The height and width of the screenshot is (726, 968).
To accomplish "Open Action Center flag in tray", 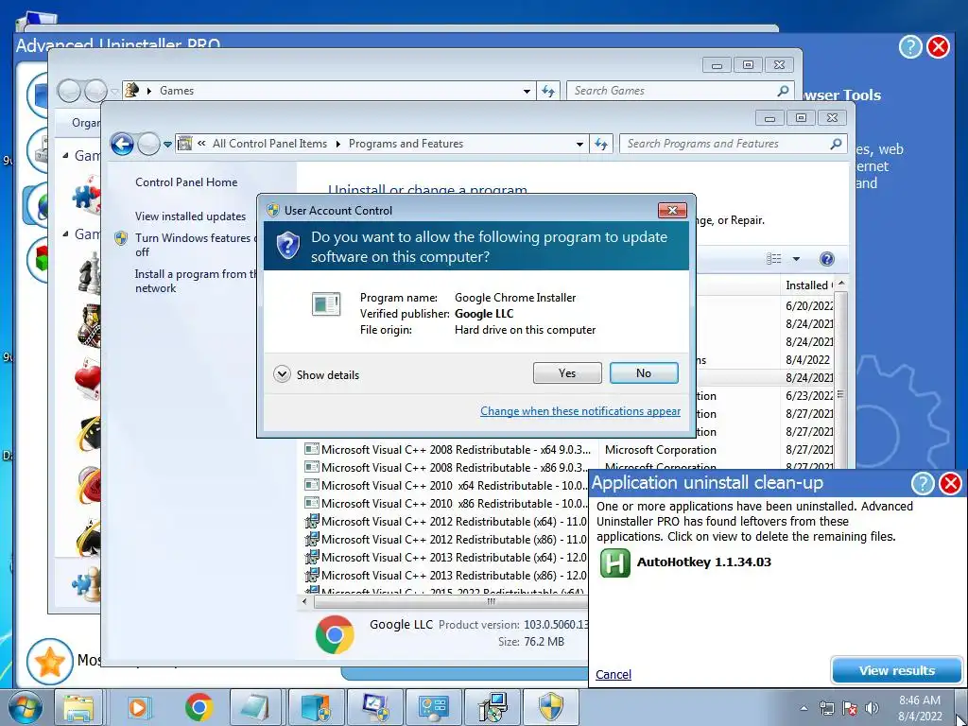I will pyautogui.click(x=850, y=708).
